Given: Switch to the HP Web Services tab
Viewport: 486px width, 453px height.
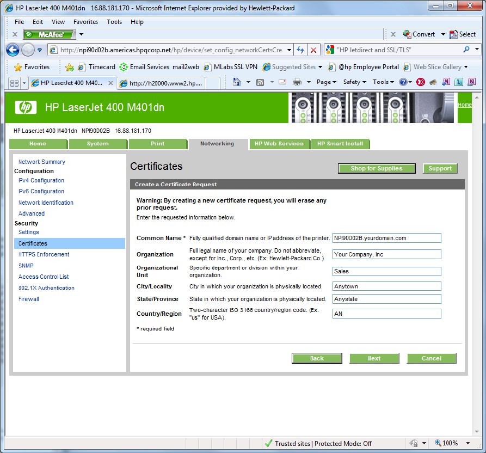Looking at the screenshot, I should (279, 144).
